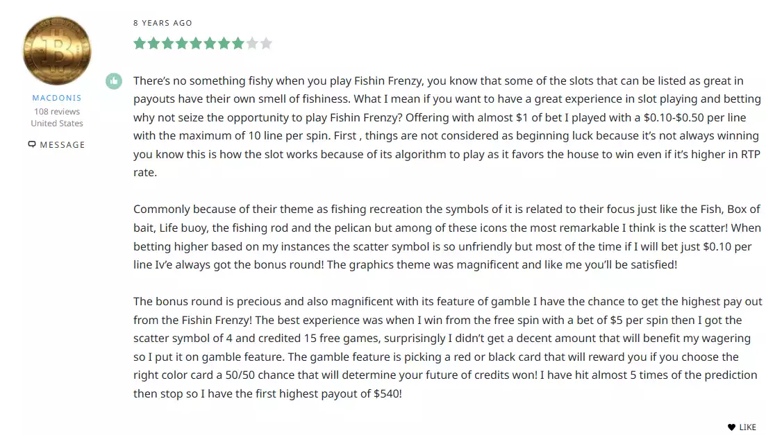Click the MESSAGE link under the profile
This screenshot has width=766, height=435.
63,144
